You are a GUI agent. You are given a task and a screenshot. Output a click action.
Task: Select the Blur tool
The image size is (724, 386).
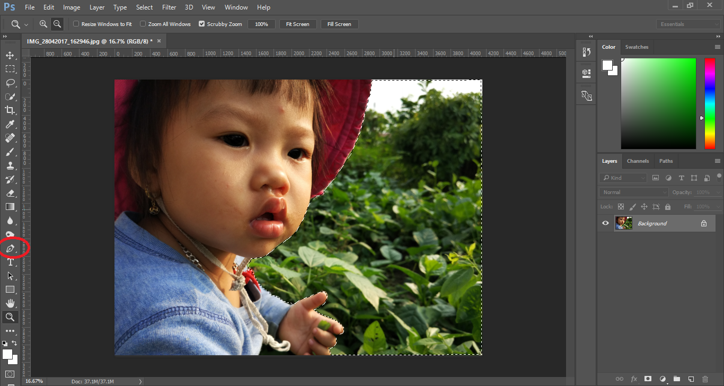[10, 221]
